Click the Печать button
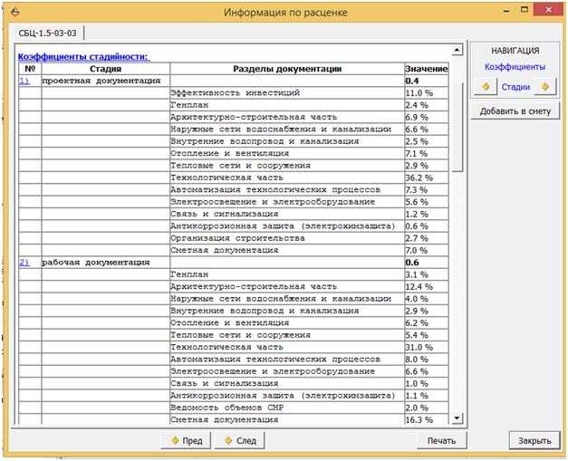Screen dimensions: 568x461 click(x=441, y=441)
